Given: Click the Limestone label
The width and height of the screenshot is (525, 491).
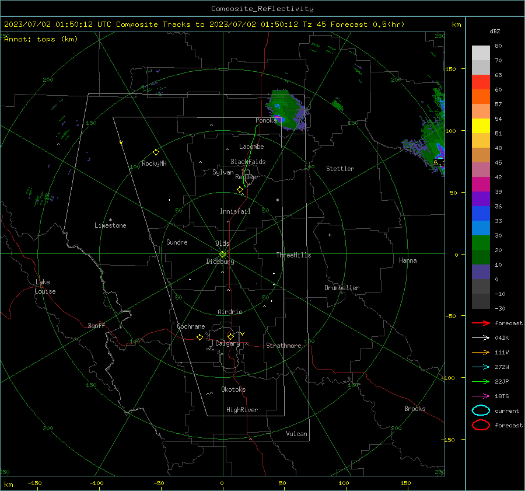Looking at the screenshot, I should tap(110, 225).
